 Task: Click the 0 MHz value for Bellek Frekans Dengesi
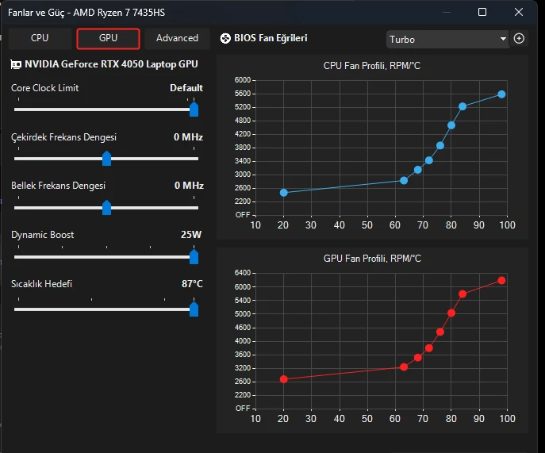click(189, 186)
